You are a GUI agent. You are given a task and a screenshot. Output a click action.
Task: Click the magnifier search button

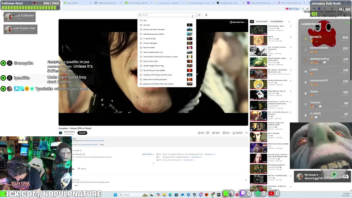point(199,15)
